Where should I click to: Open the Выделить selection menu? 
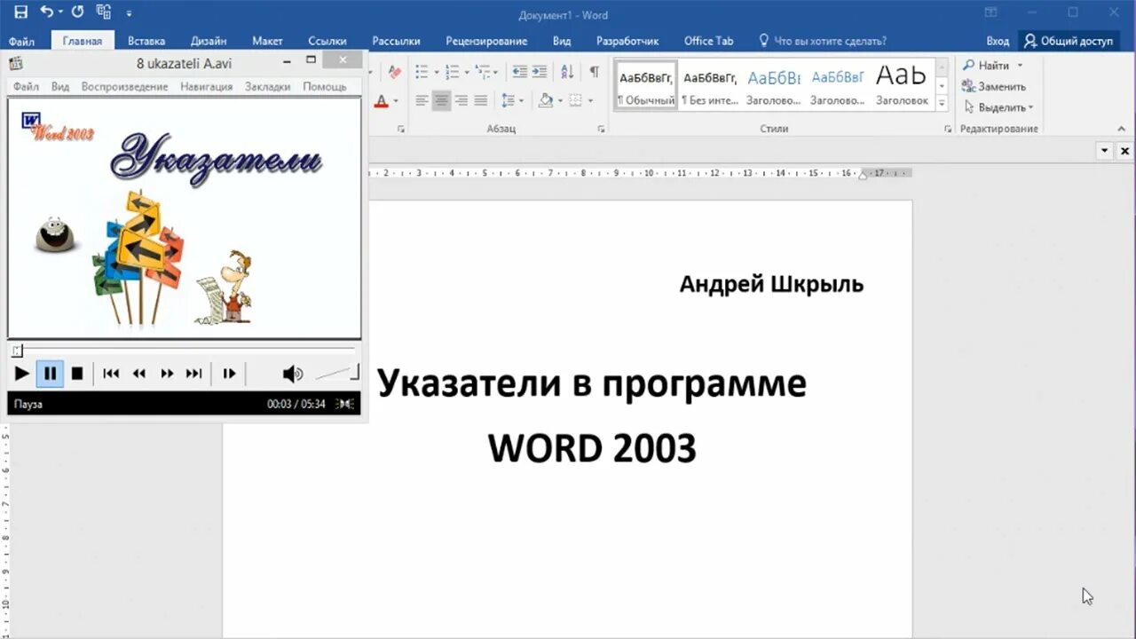[x=998, y=107]
